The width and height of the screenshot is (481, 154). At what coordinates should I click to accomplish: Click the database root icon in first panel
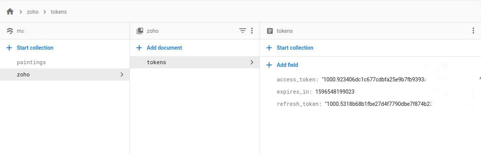point(10,31)
